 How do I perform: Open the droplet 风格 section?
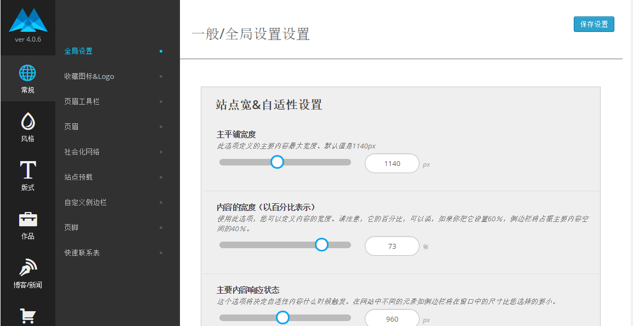pyautogui.click(x=27, y=122)
